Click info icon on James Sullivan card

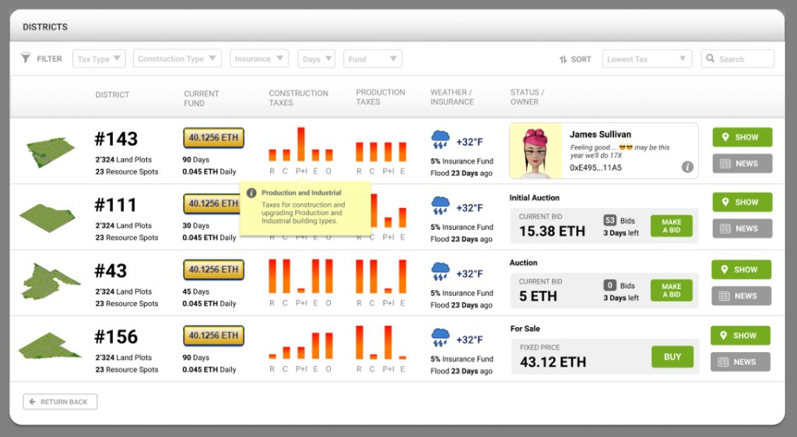click(687, 167)
